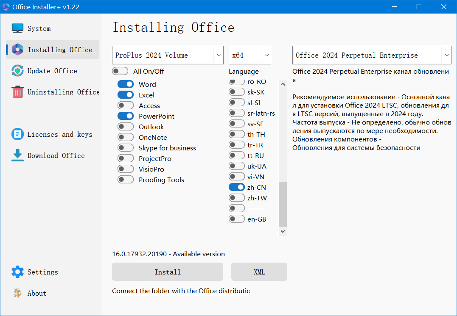Viewport: 457px width, 316px height.
Task: Open the About page
Action: [53, 293]
